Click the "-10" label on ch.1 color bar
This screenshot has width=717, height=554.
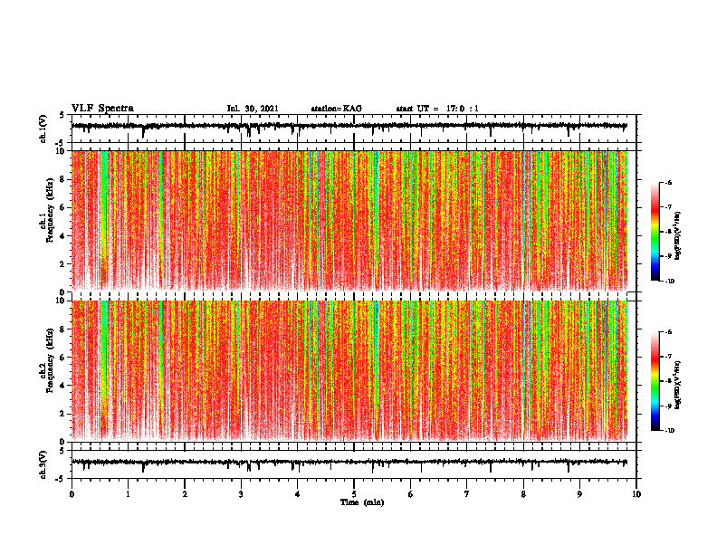[x=670, y=282]
